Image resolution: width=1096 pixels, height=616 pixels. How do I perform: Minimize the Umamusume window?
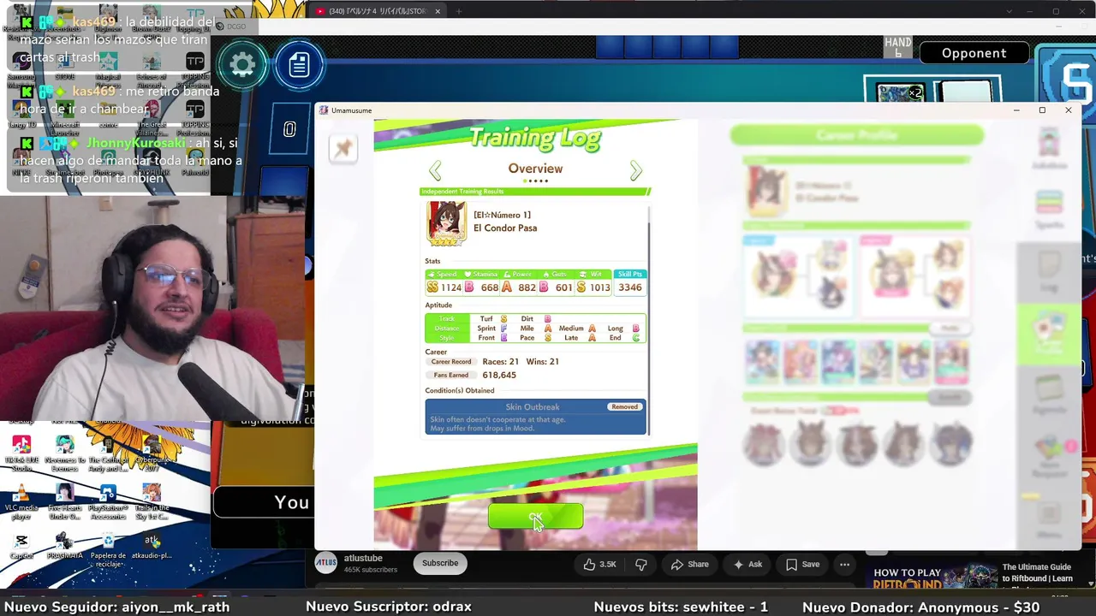click(x=1016, y=110)
